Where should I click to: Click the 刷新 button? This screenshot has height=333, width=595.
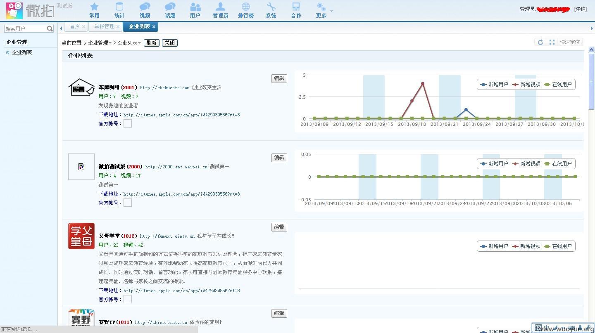151,43
